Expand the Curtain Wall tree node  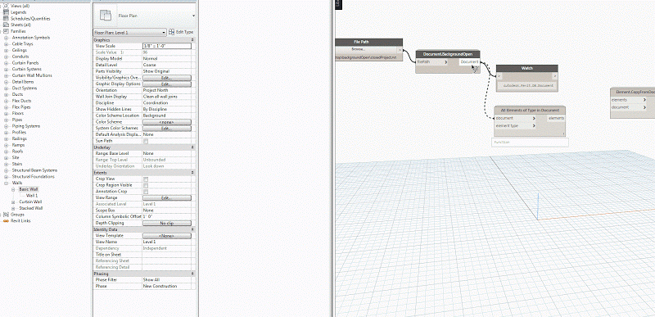click(x=13, y=202)
